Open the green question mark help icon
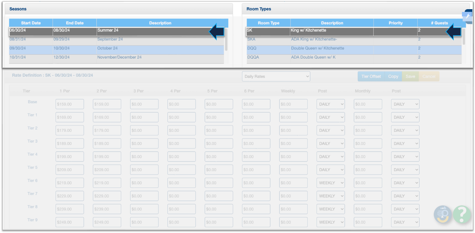This screenshot has height=233, width=475. click(x=462, y=214)
